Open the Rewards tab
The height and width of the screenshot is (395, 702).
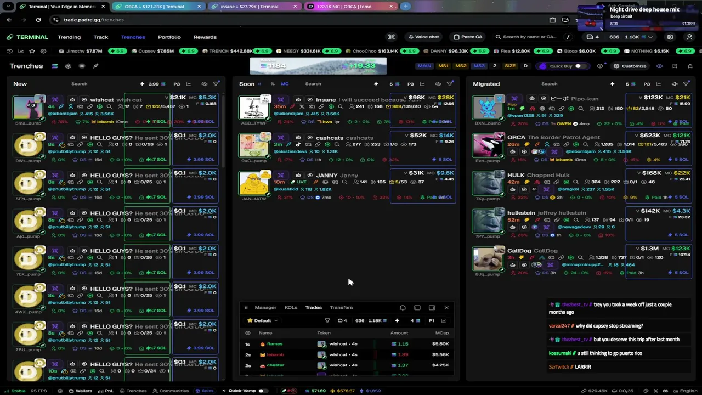click(x=205, y=37)
